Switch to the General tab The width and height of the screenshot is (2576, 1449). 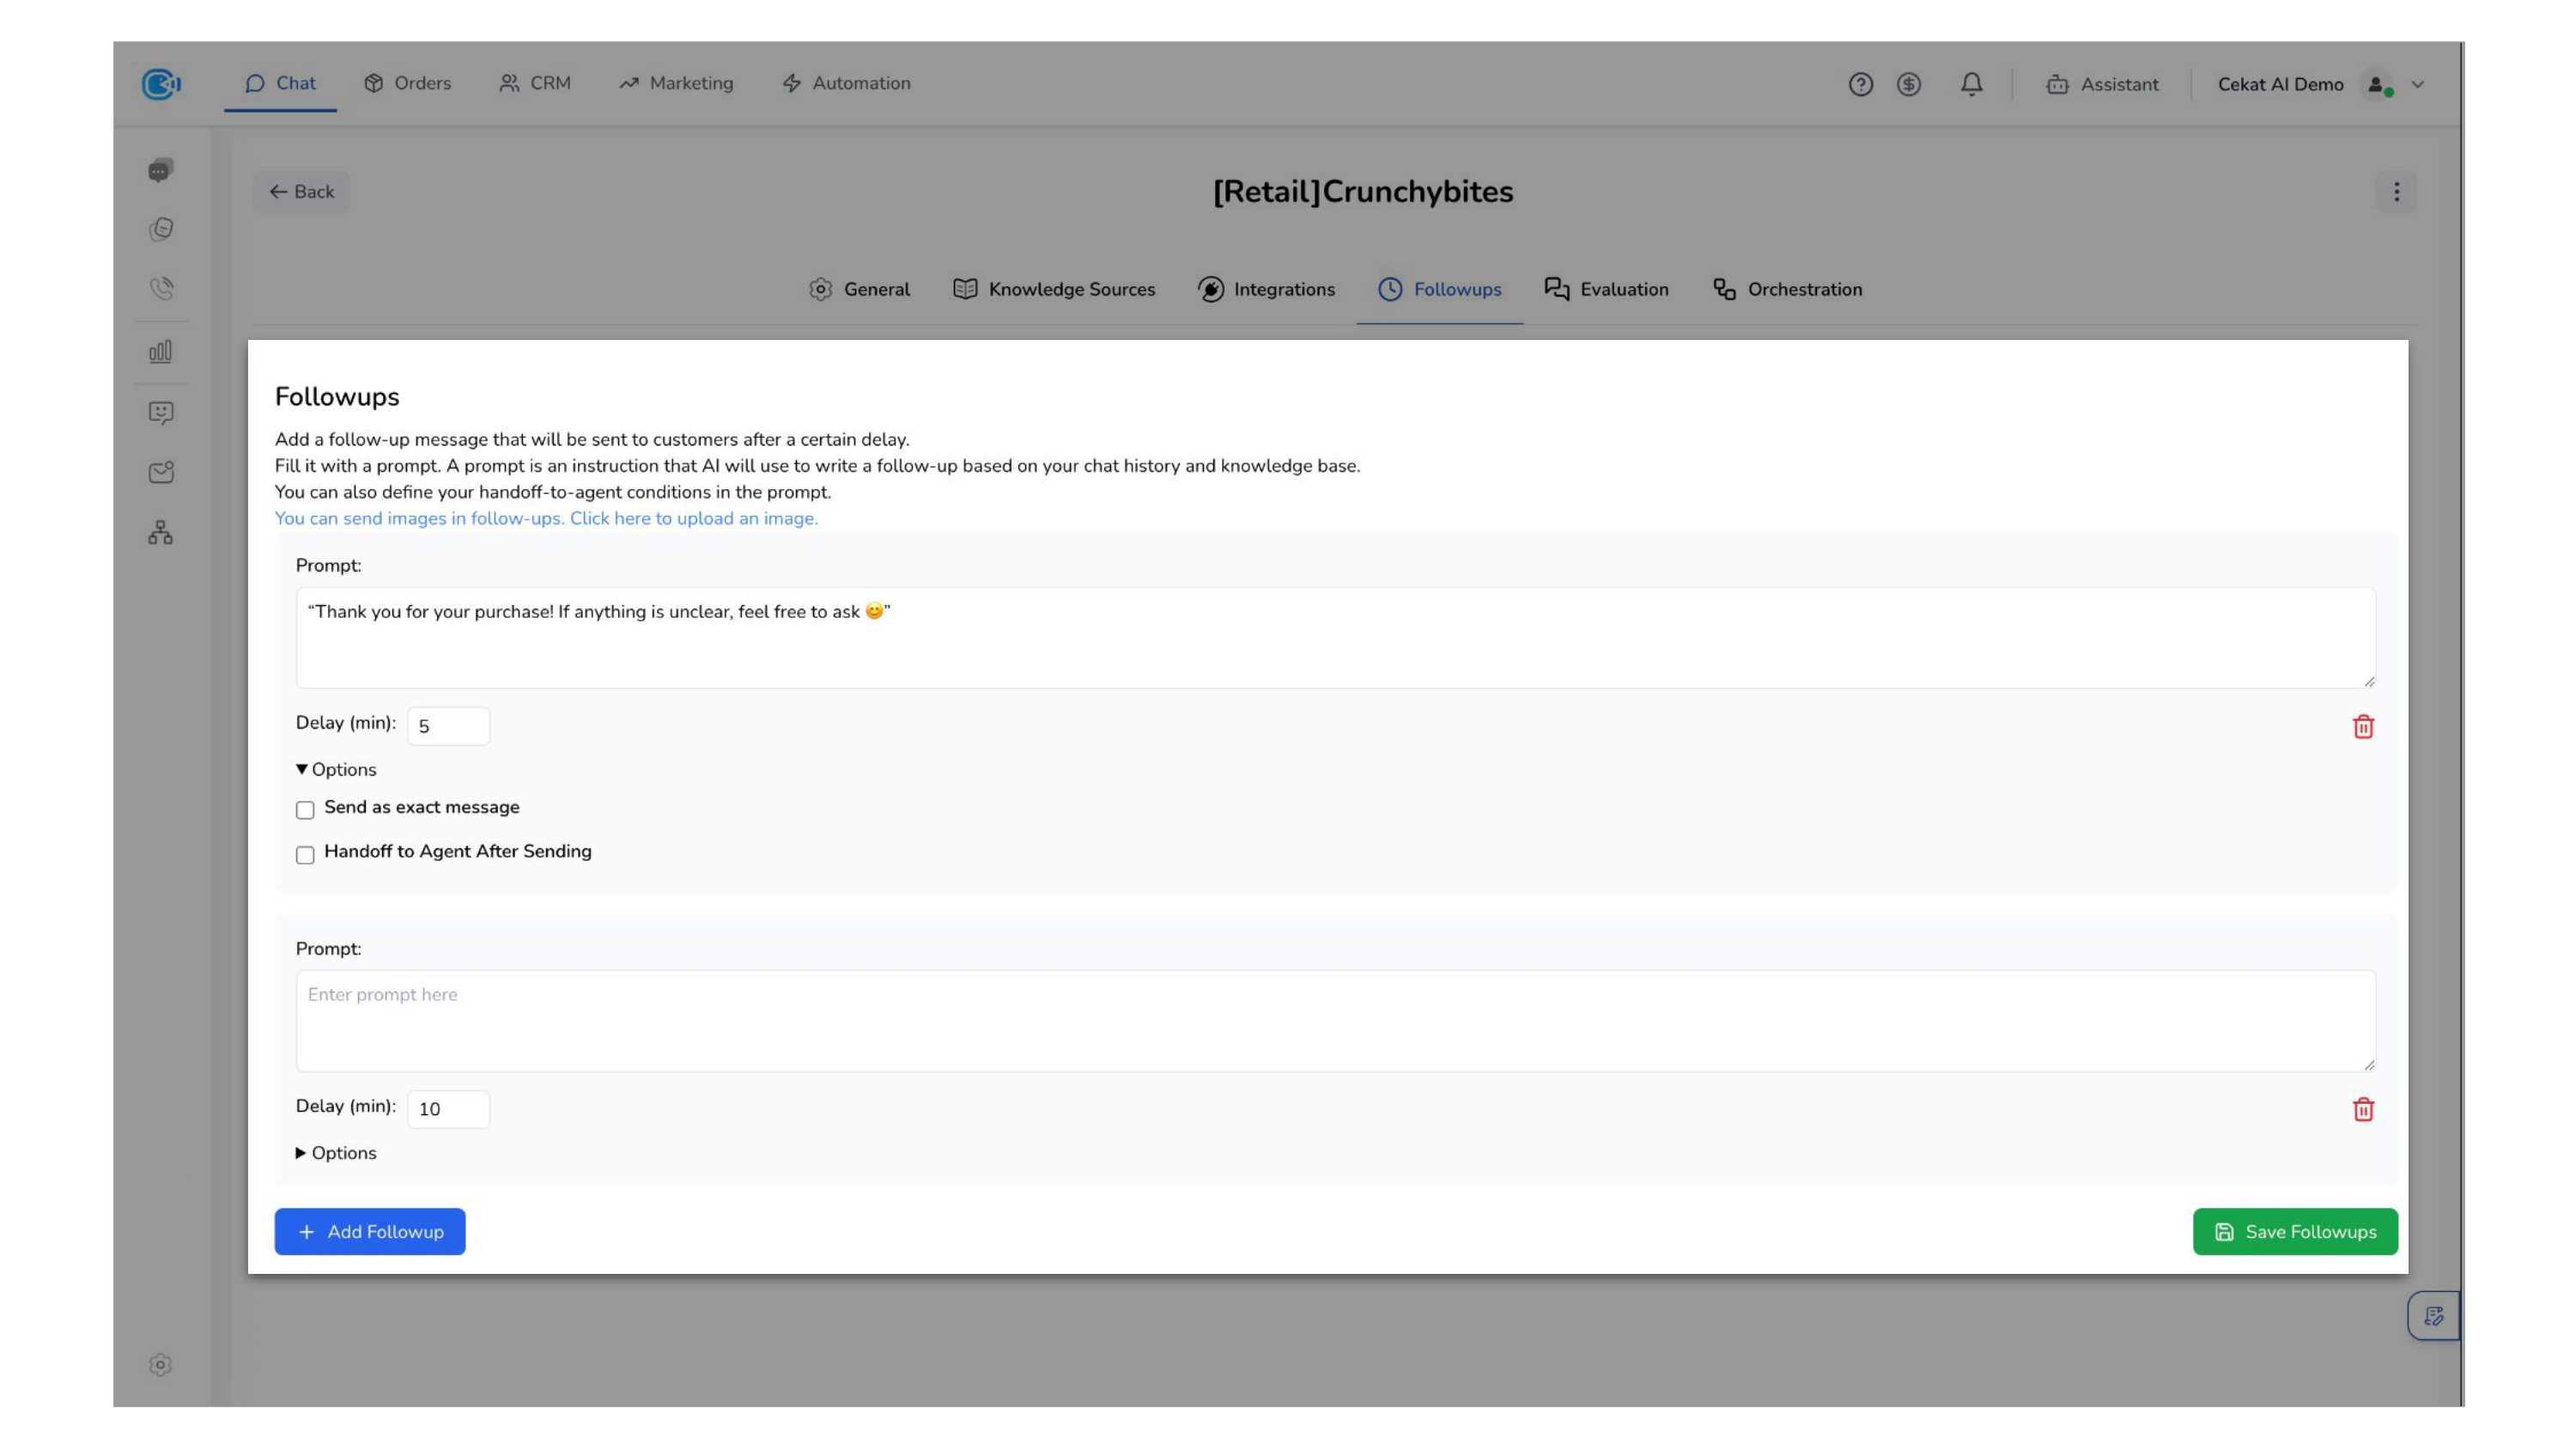tap(860, 289)
